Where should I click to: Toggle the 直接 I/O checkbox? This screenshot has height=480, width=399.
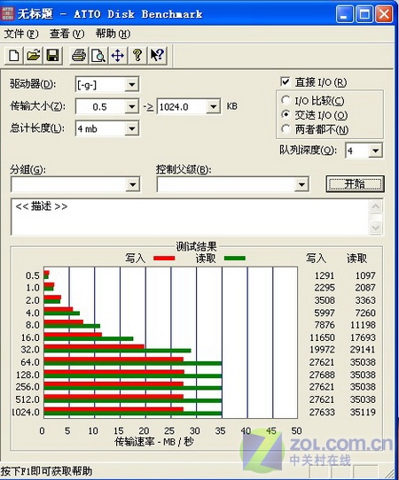(x=285, y=81)
